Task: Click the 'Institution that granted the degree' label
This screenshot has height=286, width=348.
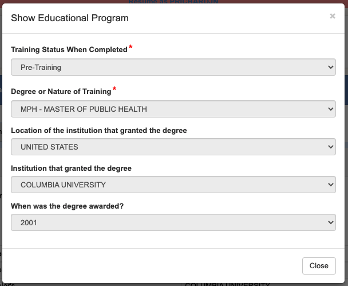Action: pyautogui.click(x=71, y=169)
